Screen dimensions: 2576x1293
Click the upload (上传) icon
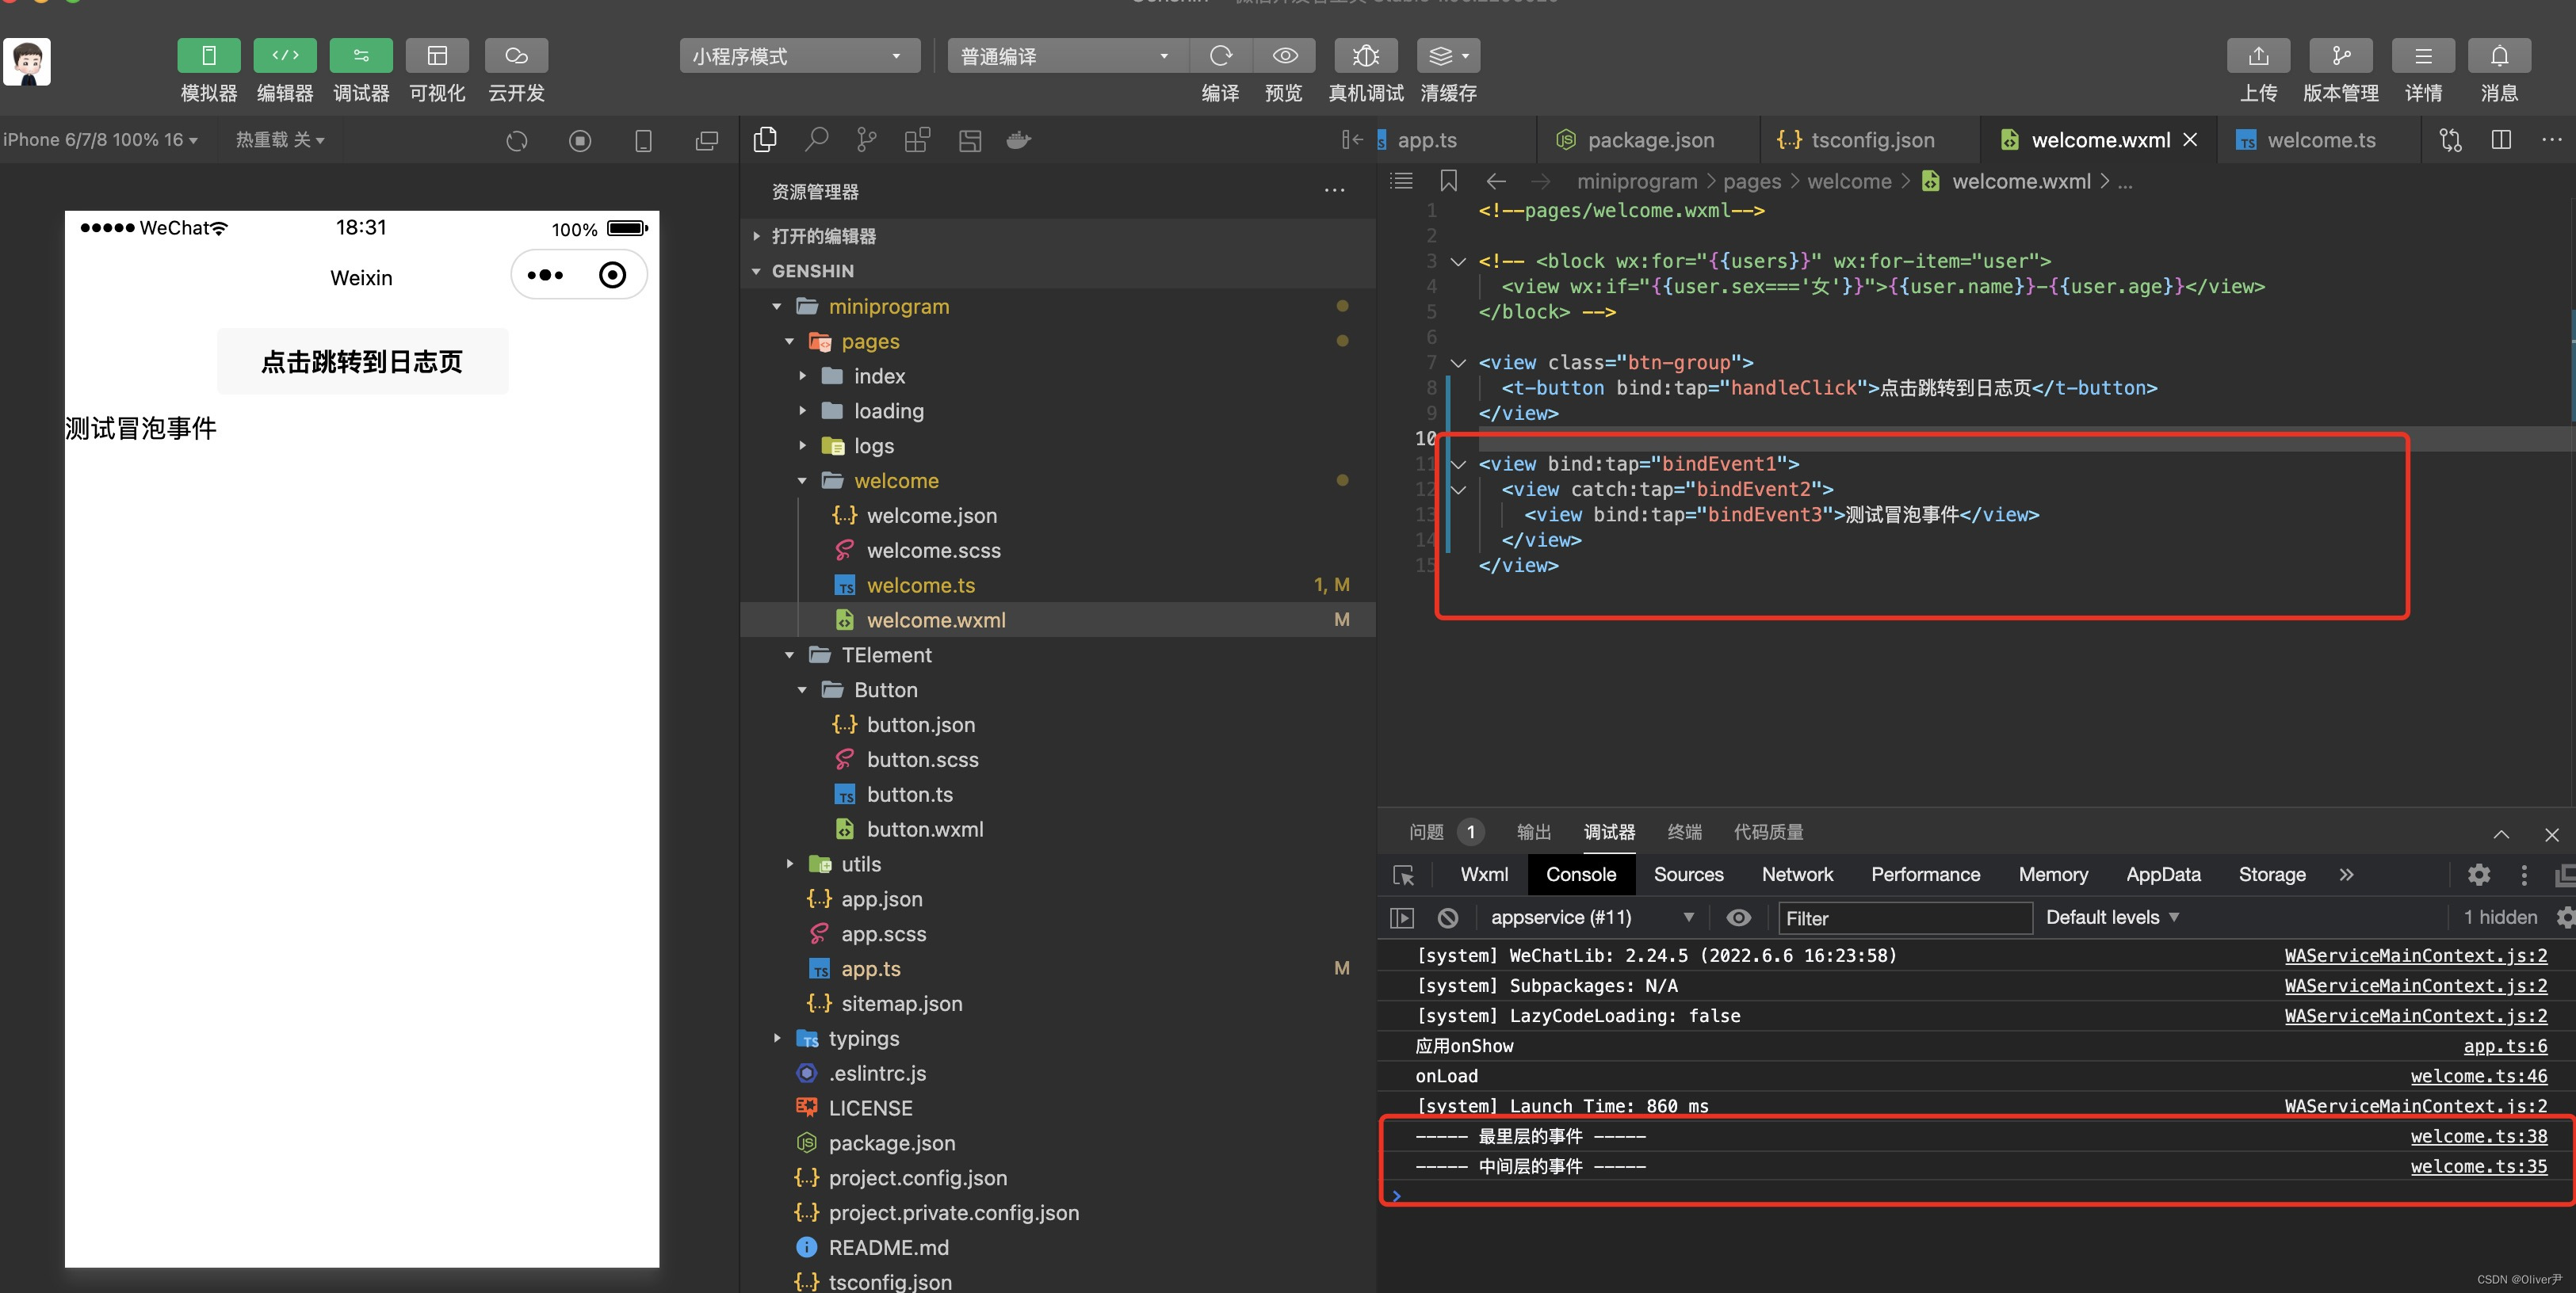coord(2258,56)
